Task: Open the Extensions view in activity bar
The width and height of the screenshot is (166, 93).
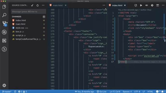Action: 4,41
